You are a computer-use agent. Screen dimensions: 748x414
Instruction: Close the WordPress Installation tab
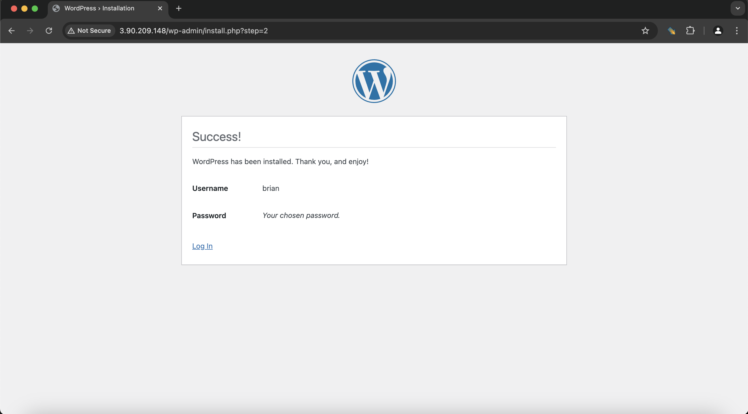(160, 8)
